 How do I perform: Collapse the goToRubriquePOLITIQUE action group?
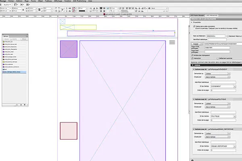(194, 99)
